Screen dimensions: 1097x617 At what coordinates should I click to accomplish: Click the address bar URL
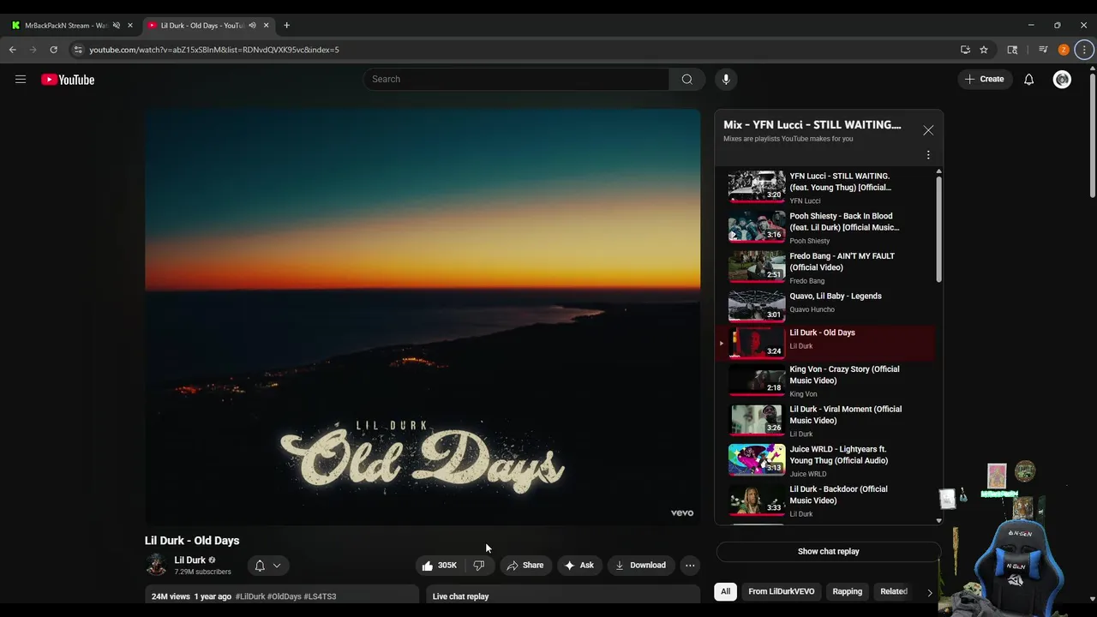click(x=214, y=50)
